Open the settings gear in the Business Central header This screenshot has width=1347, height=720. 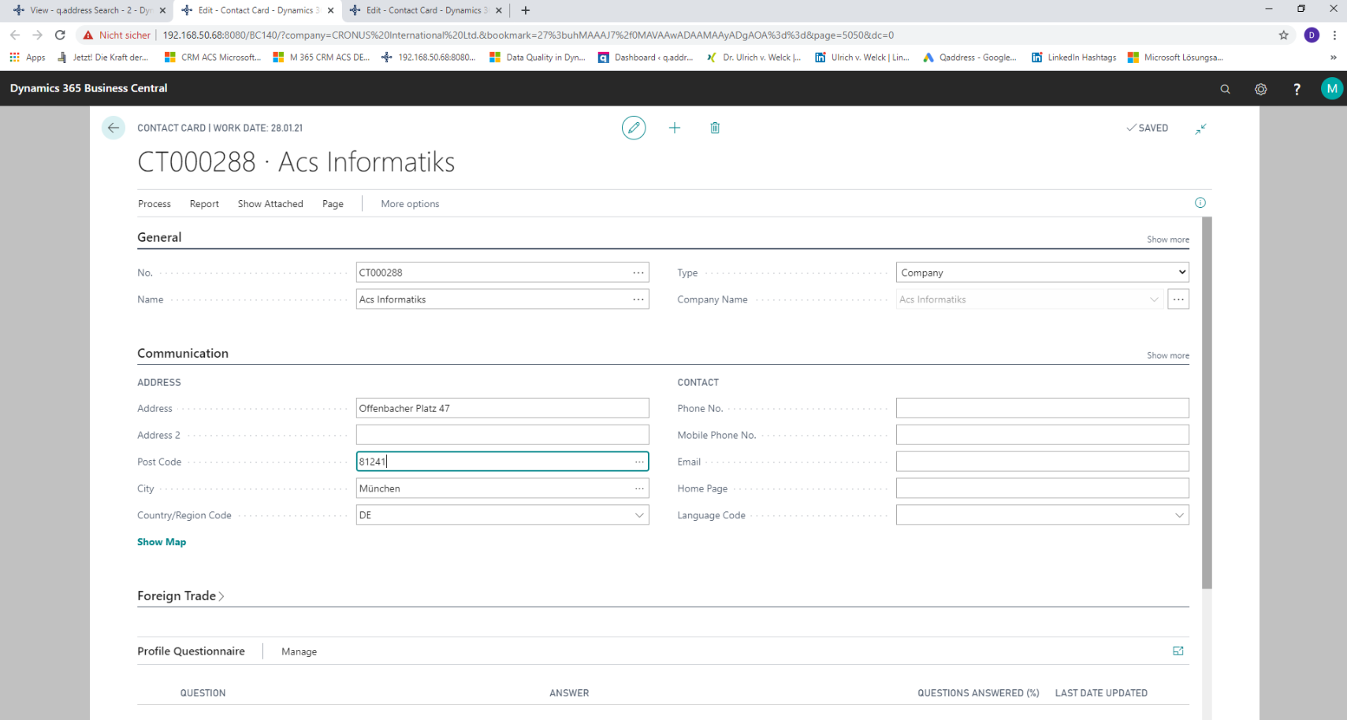pos(1261,89)
